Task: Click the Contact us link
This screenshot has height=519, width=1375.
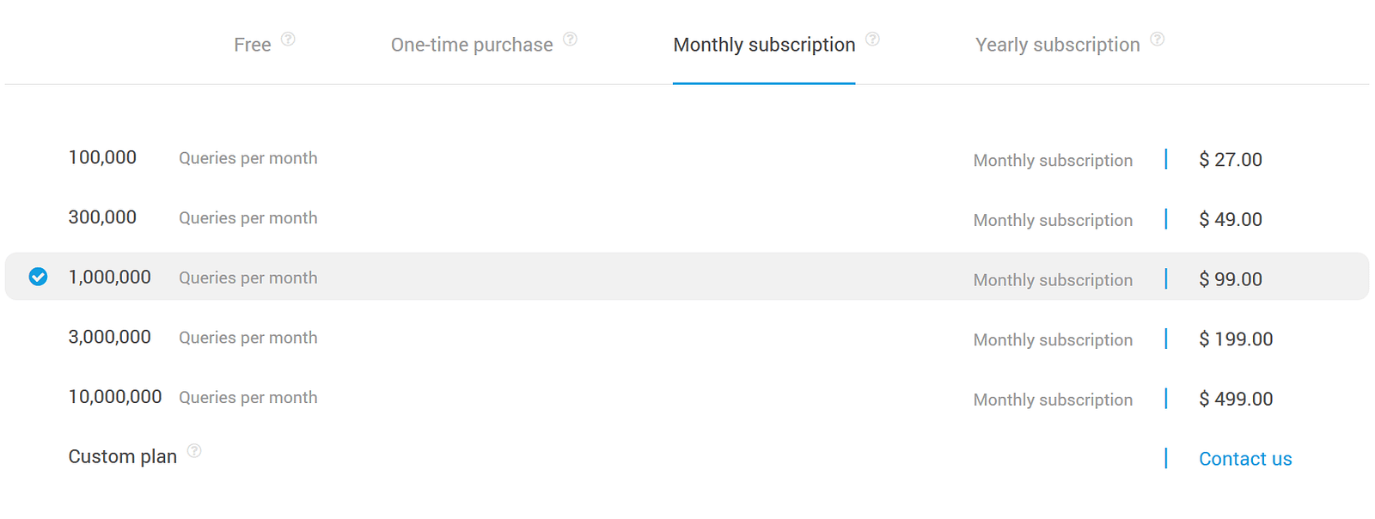Action: pos(1244,459)
